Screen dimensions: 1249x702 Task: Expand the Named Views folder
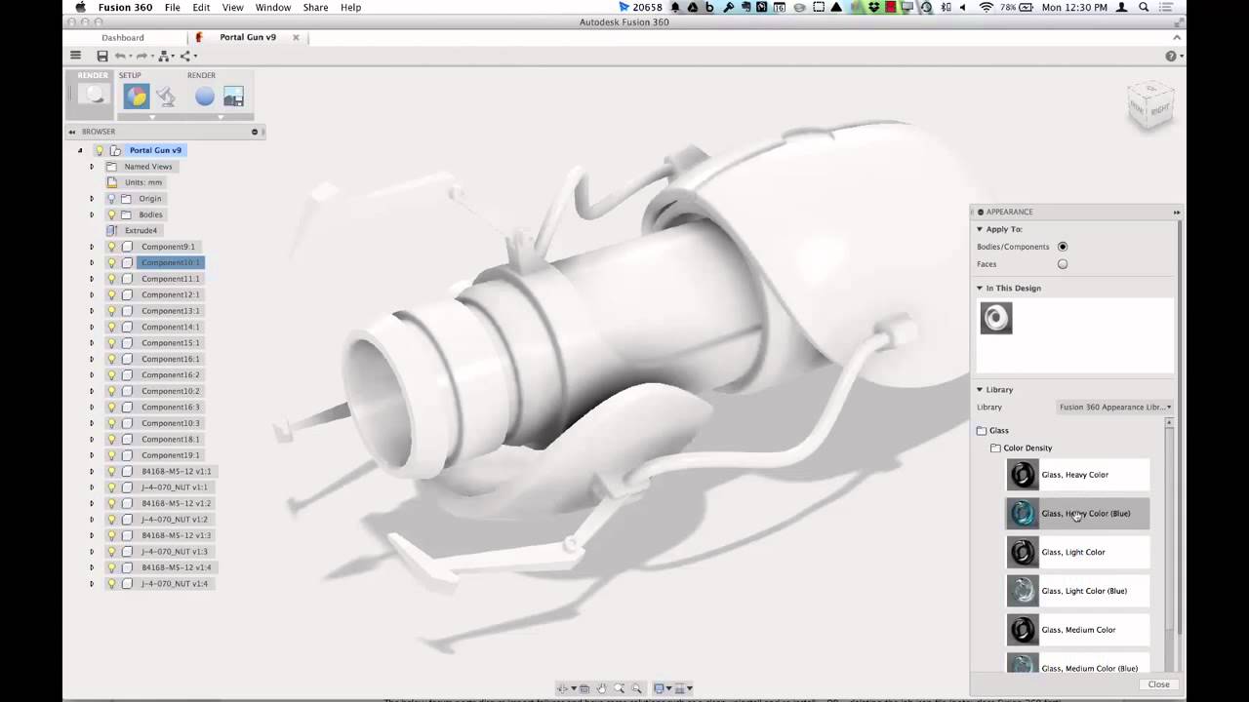(92, 167)
